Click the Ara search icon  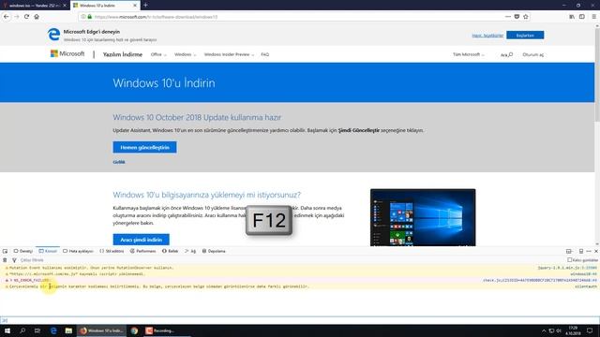tap(506, 54)
